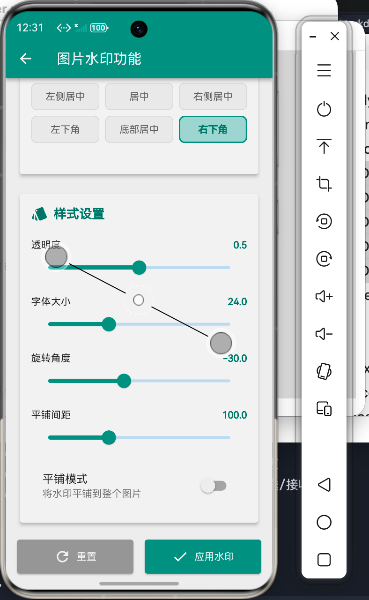The width and height of the screenshot is (369, 600).
Task: Close the emulator toolbar window
Action: click(x=335, y=37)
